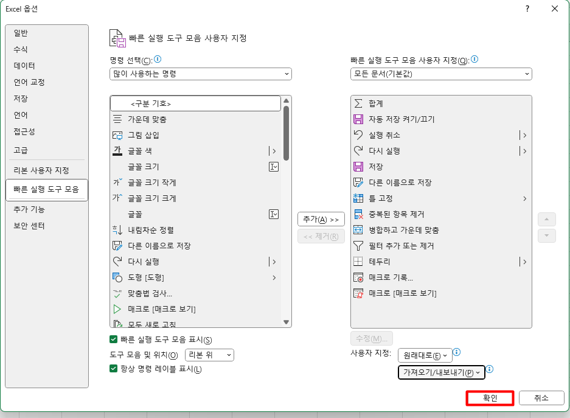
Task: Select the 글꼴 색 icon
Action: coord(117,151)
